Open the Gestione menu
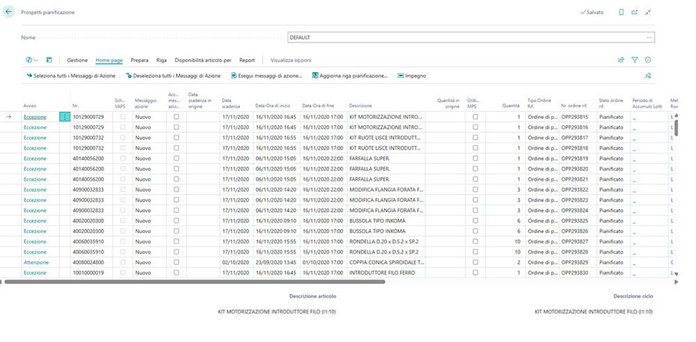The width and height of the screenshot is (696, 342). tap(77, 60)
